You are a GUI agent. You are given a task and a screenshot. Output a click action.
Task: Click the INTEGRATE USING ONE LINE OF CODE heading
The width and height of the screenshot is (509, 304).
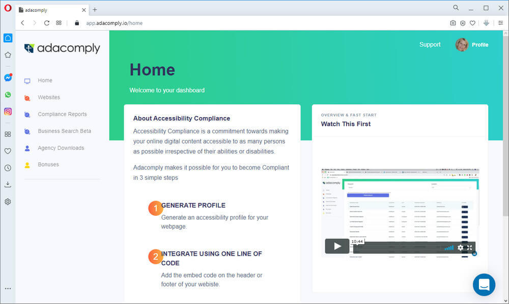click(x=212, y=258)
